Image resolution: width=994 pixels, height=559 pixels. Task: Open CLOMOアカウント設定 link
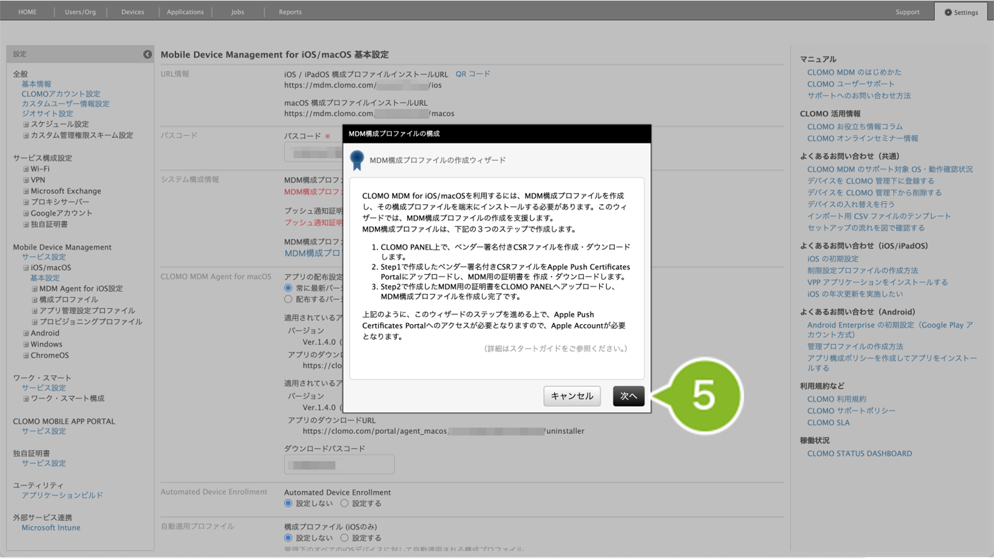pyautogui.click(x=61, y=94)
